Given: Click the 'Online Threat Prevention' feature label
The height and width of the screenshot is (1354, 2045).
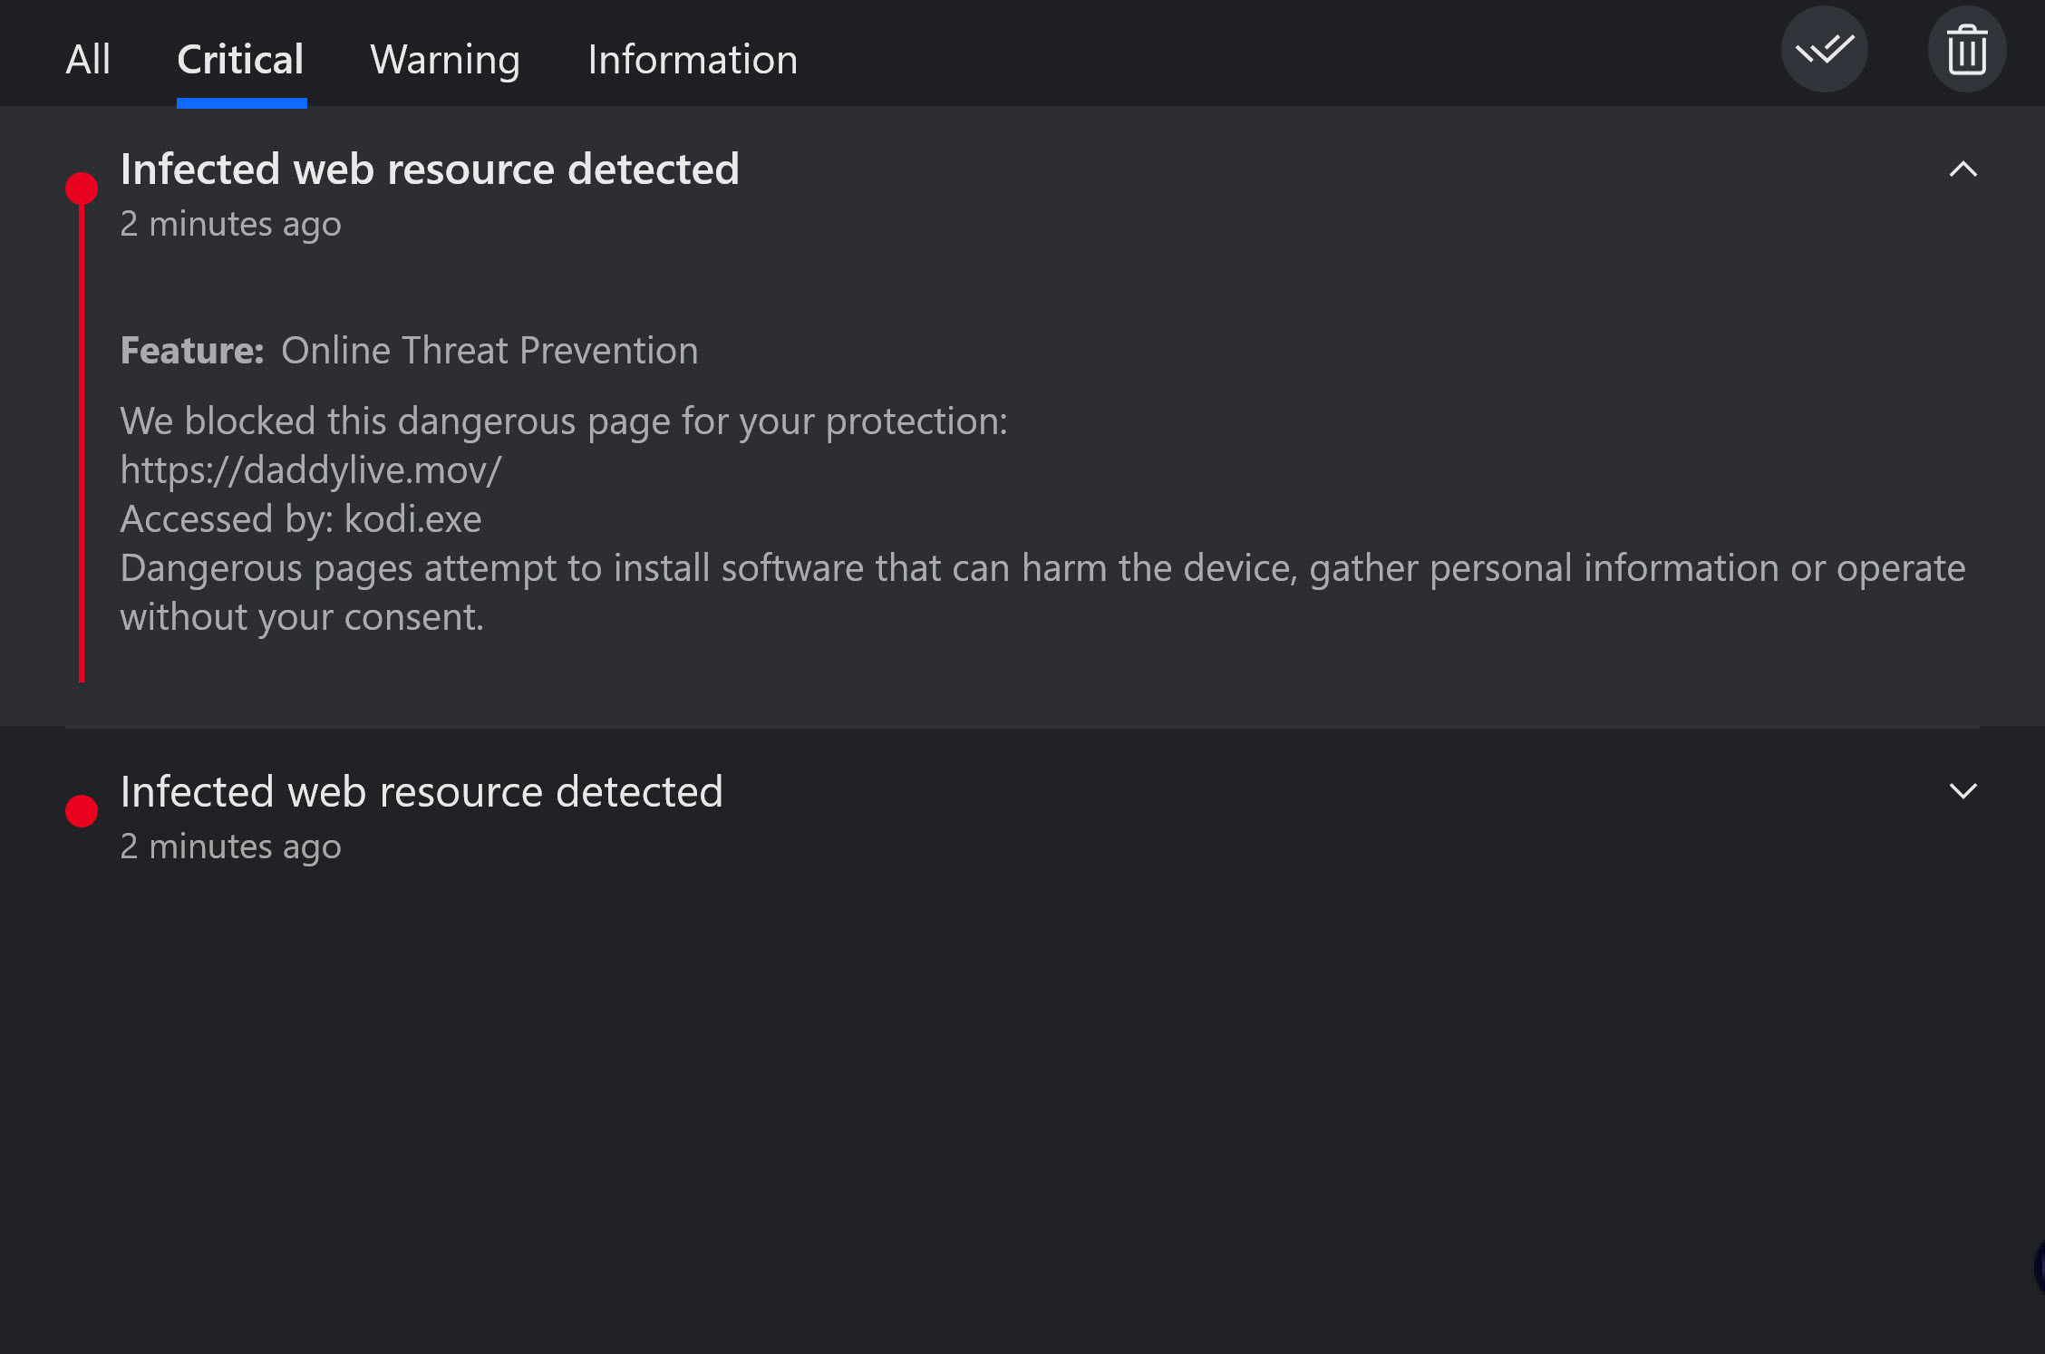Looking at the screenshot, I should (489, 351).
